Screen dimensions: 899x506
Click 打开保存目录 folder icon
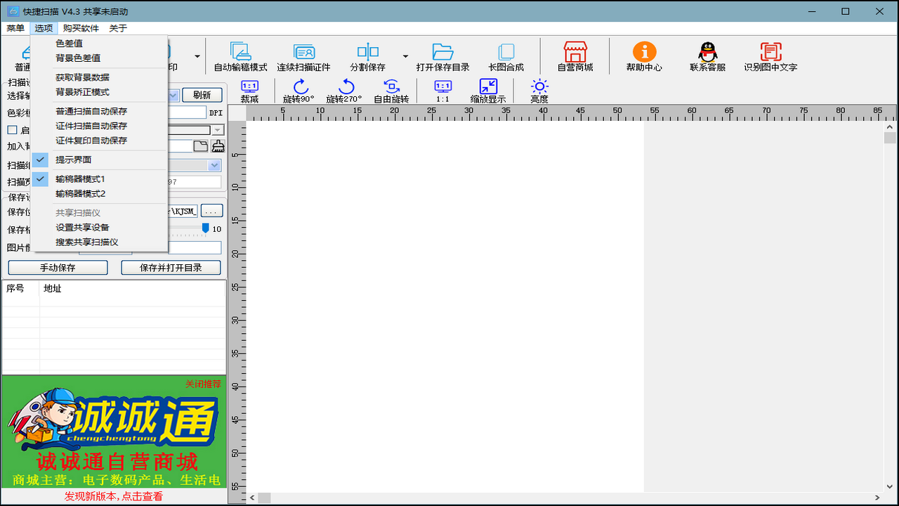442,52
